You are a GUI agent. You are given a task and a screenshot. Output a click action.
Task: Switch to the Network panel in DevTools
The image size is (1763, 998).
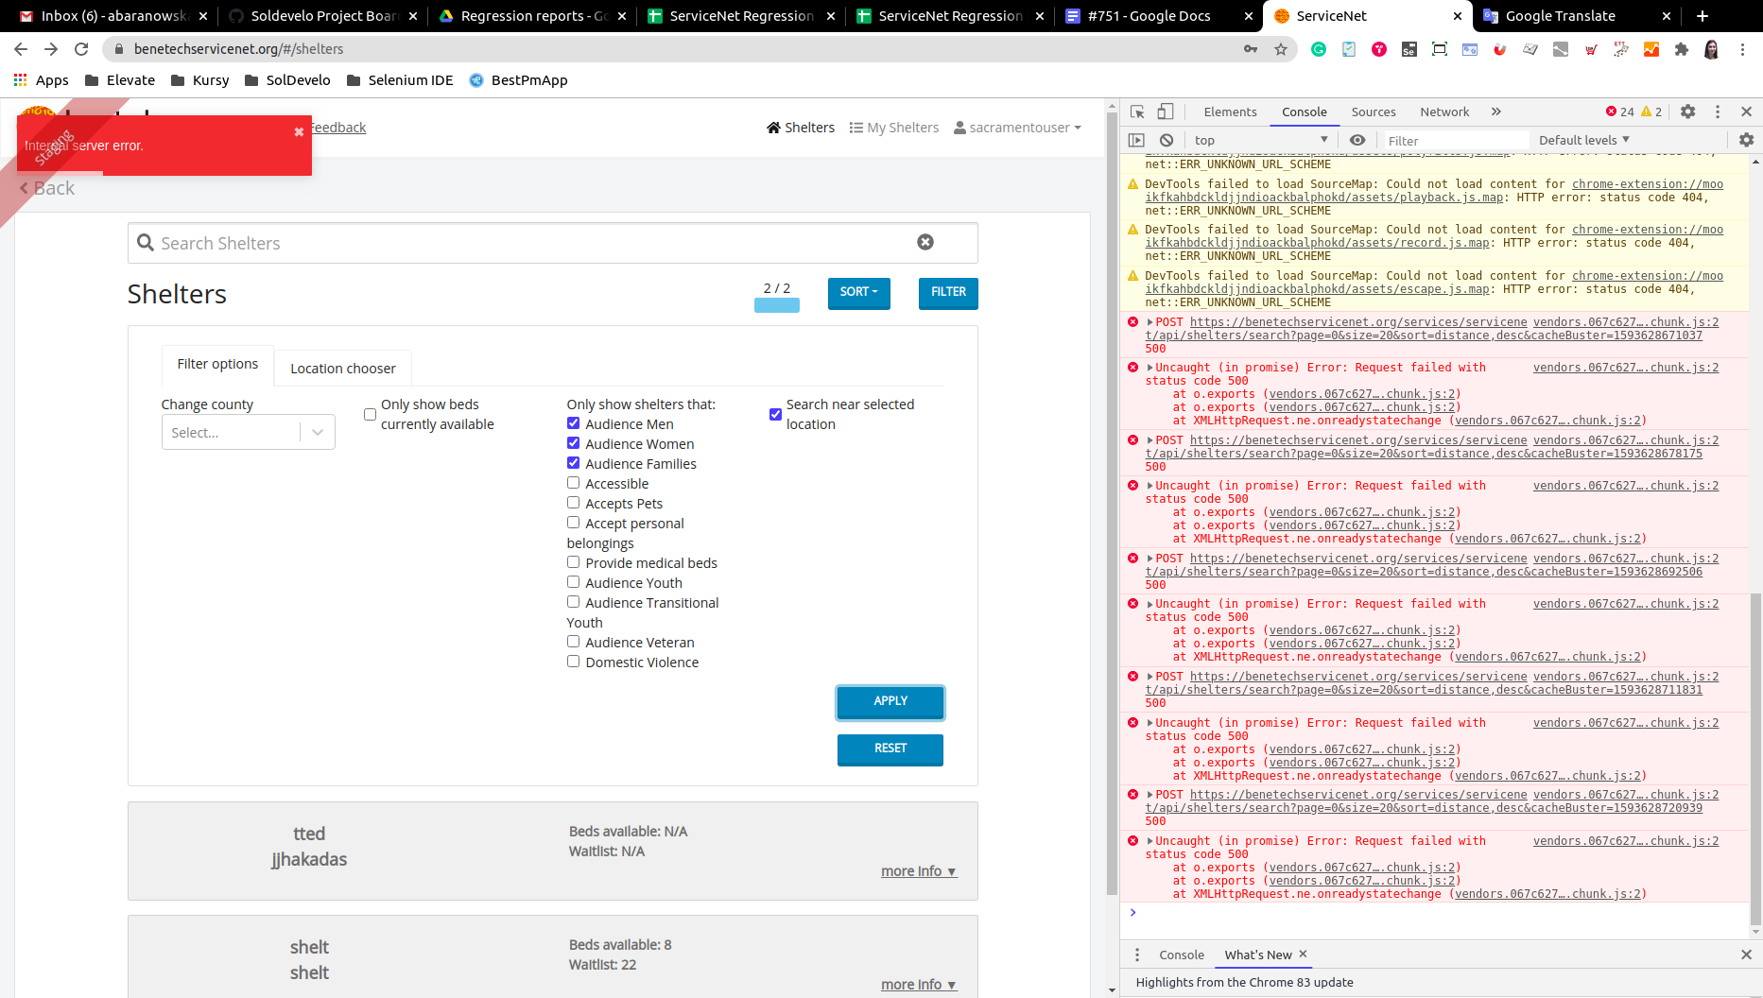tap(1443, 111)
